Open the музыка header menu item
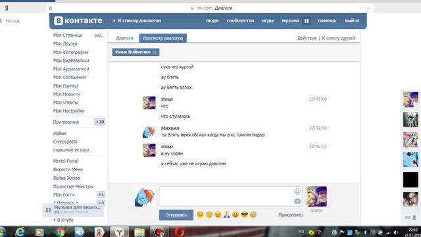Viewport: 421px width, 237px height. (290, 20)
